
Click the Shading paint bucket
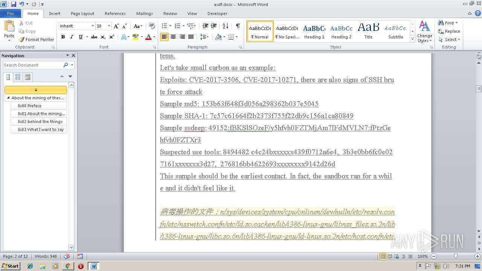point(218,37)
